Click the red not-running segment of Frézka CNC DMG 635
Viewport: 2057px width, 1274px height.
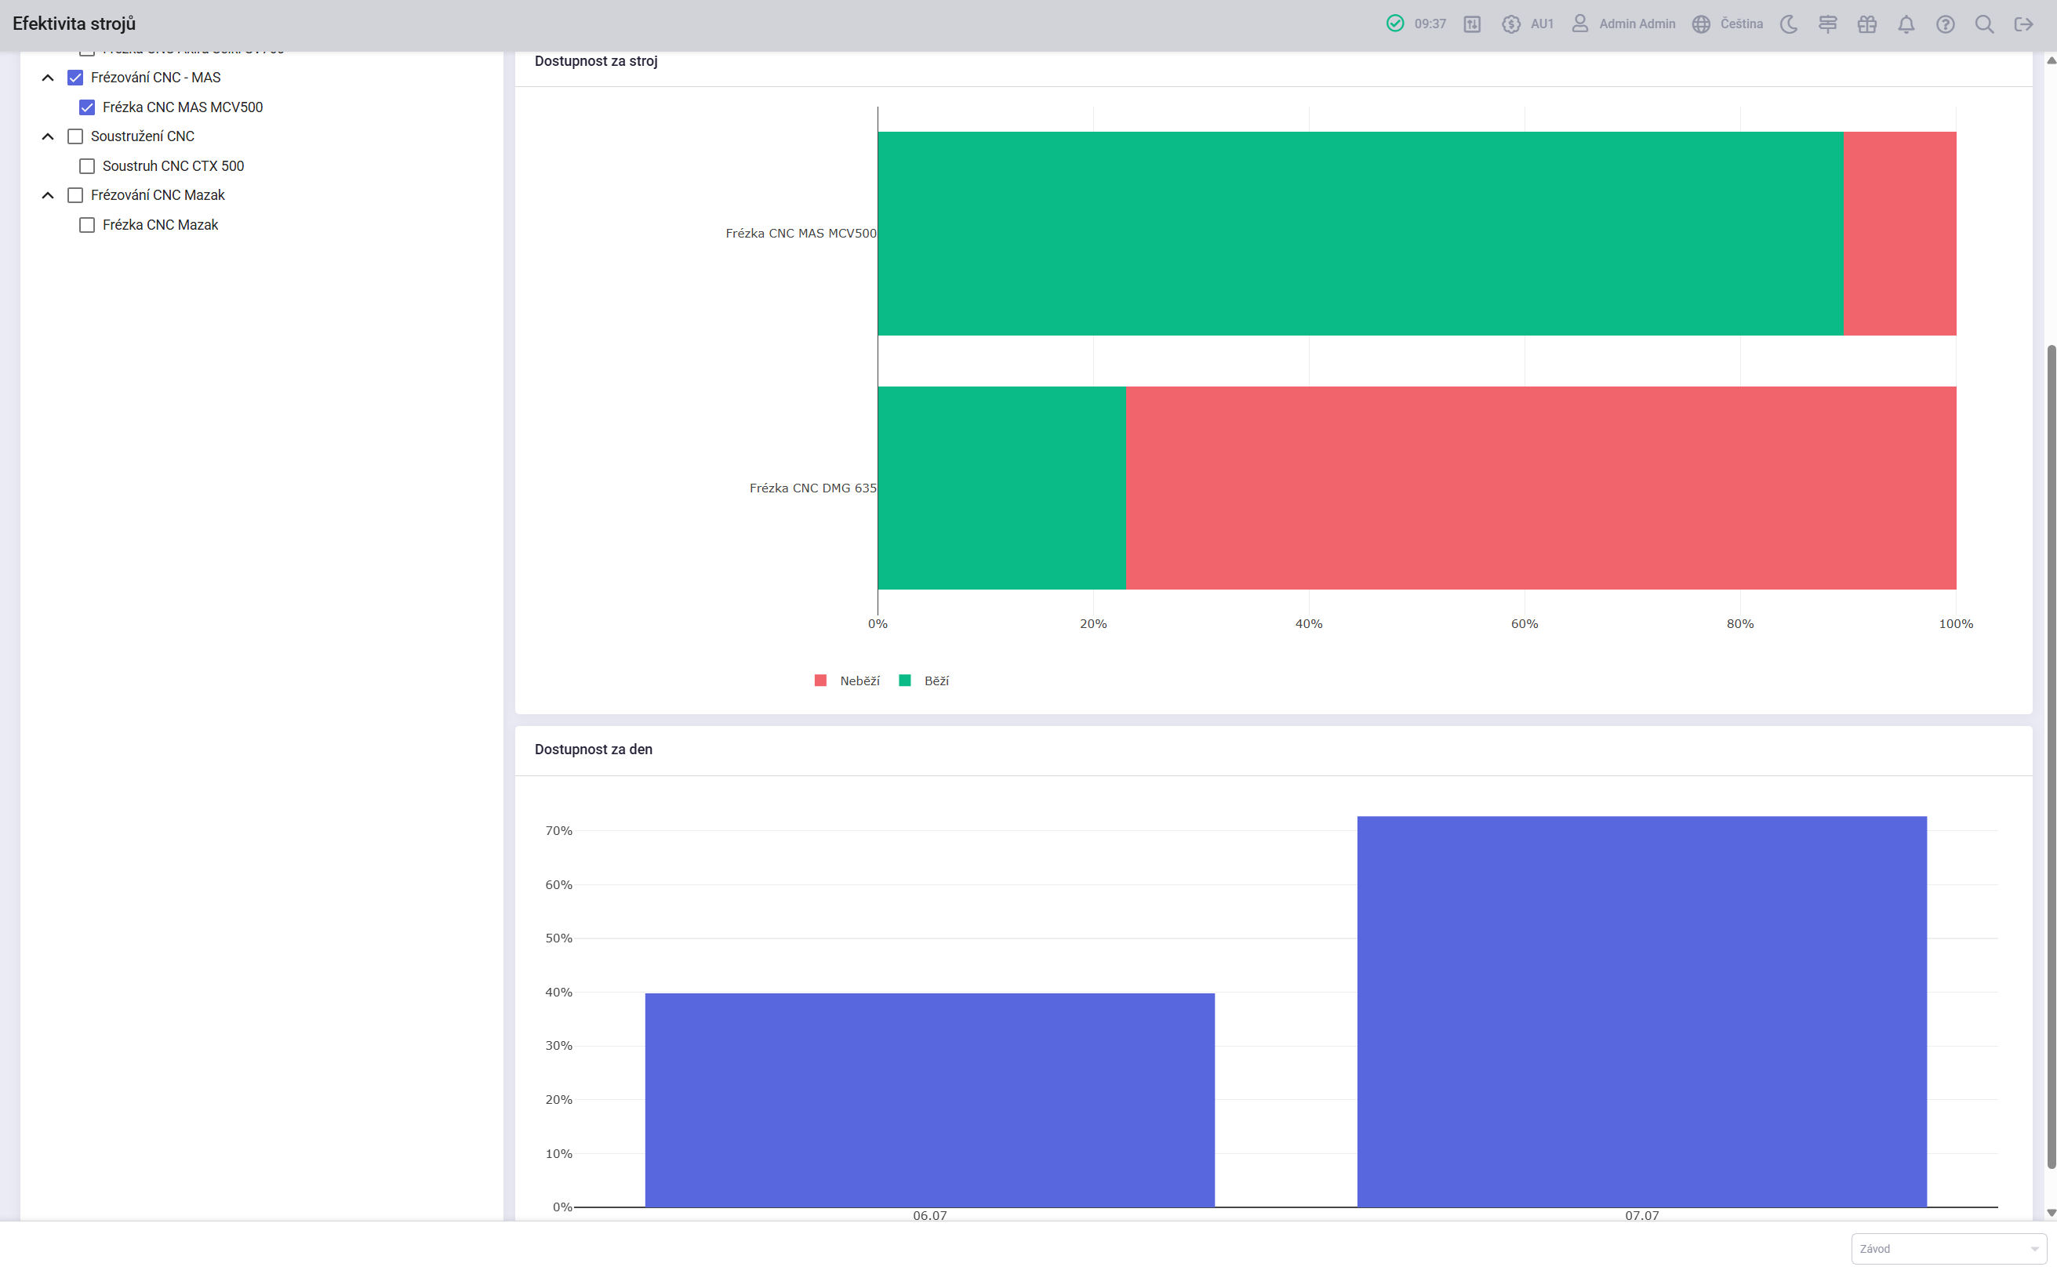(1540, 488)
